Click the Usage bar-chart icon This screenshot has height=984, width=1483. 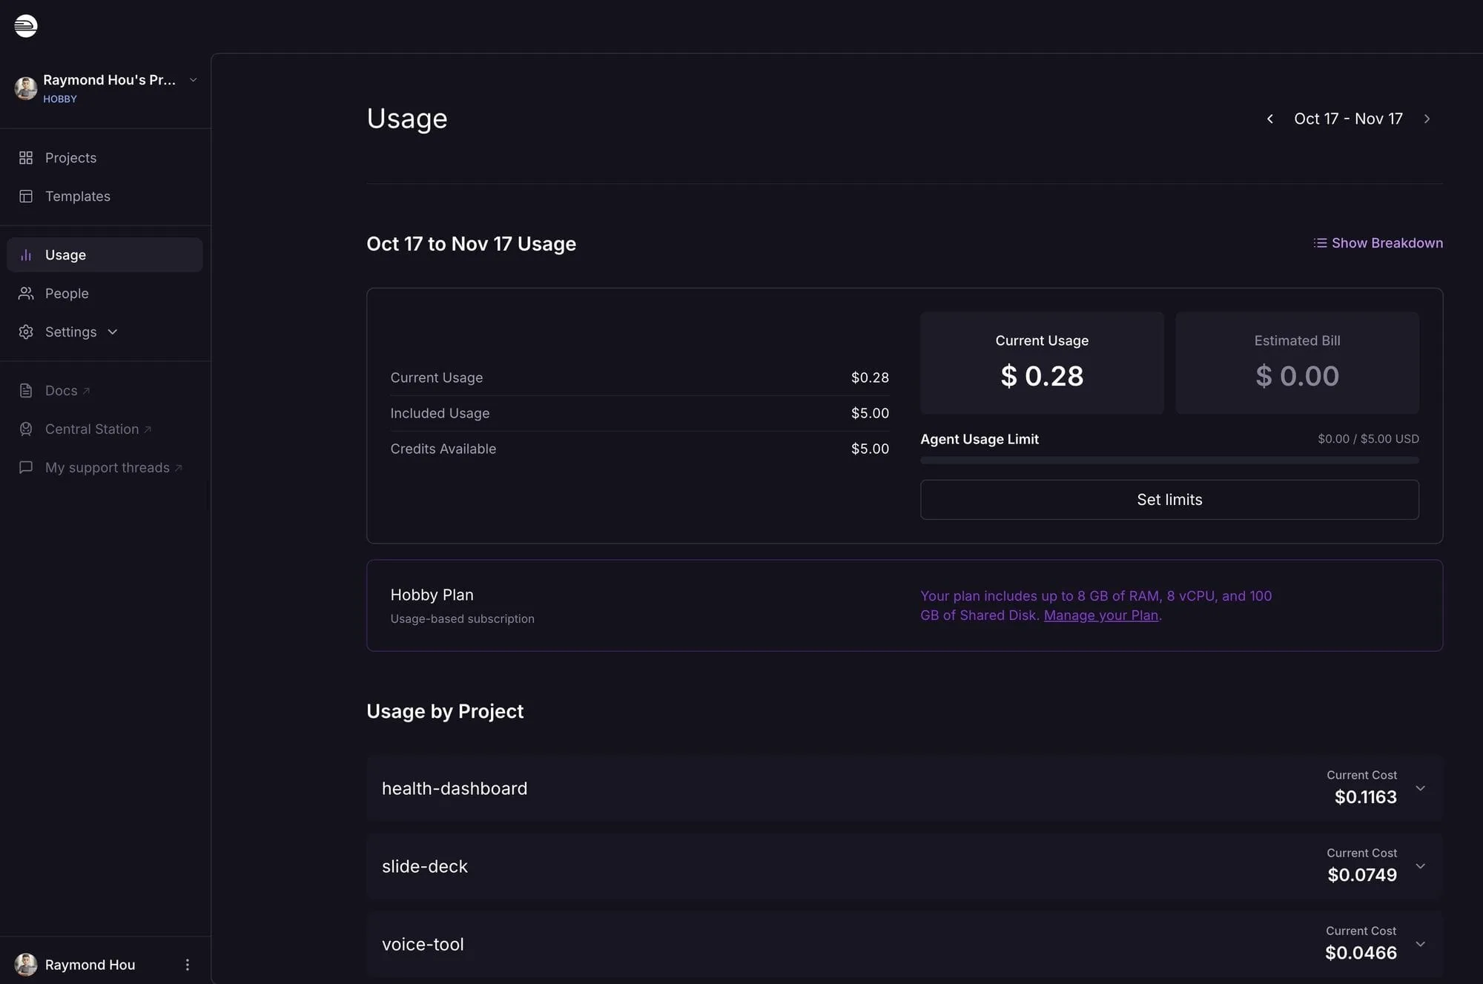click(x=26, y=255)
